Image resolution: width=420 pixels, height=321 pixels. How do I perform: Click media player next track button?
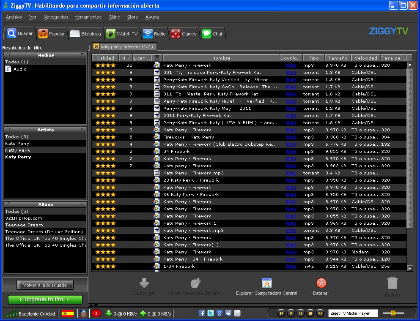(x=320, y=313)
